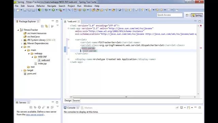Select src/test/java folder
218x123 pixels.
(x=33, y=37)
